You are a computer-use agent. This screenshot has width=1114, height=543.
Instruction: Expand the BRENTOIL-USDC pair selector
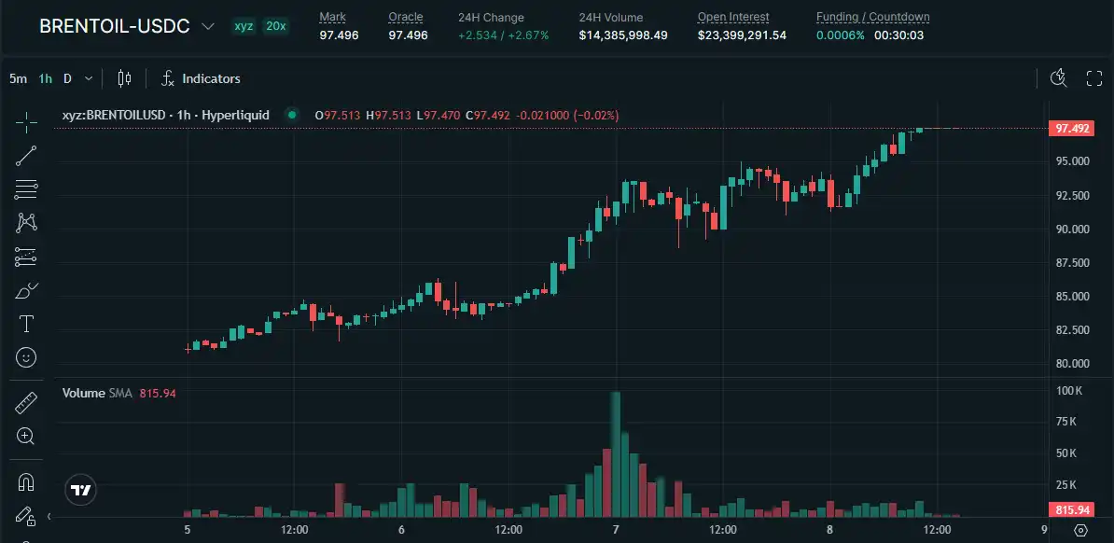pyautogui.click(x=207, y=26)
